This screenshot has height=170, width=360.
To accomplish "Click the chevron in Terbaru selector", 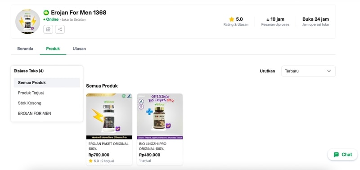I will [329, 71].
